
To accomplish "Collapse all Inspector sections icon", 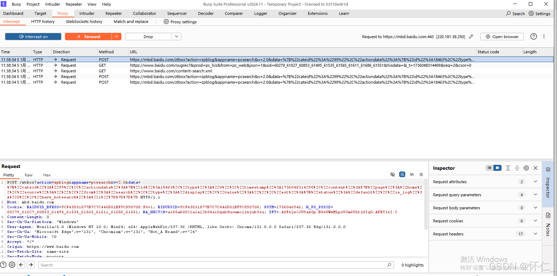I will [x=517, y=168].
